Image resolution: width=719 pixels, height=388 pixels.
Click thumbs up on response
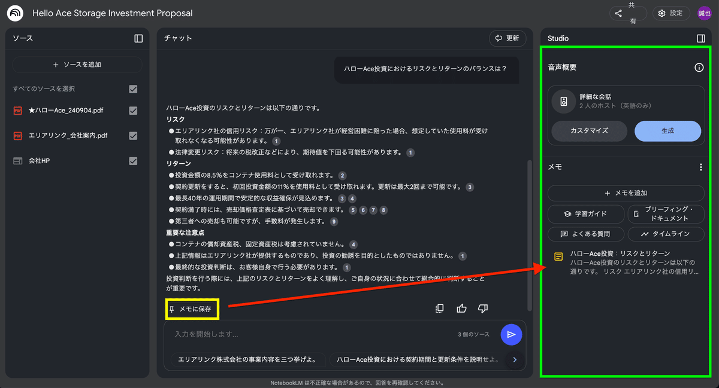pos(461,308)
